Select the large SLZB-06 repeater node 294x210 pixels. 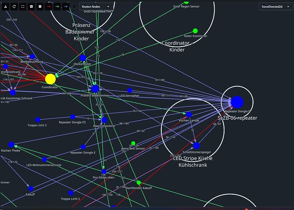click(237, 102)
